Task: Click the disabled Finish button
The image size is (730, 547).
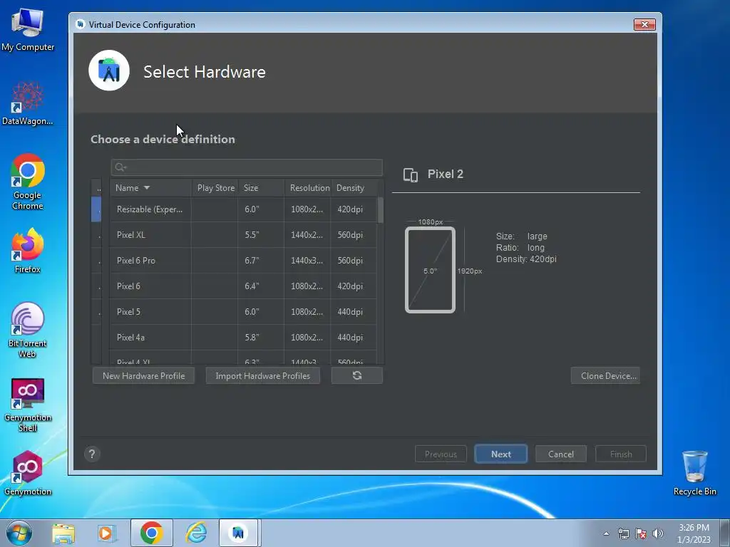Action: coord(621,454)
